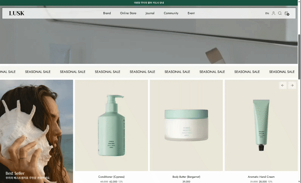Click the Aromatic Hand Cream product title
Screen dimensions: 301x183
click(x=261, y=177)
